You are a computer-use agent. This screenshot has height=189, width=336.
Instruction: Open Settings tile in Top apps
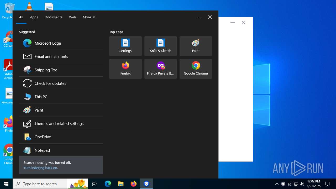pos(125,46)
